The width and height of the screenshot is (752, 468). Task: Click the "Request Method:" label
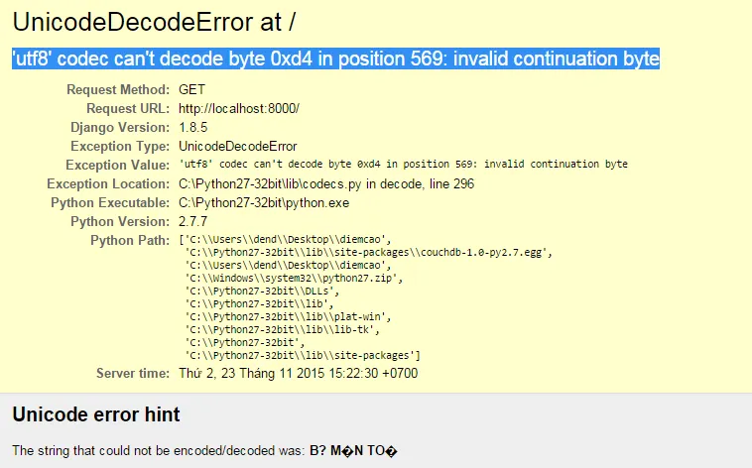[117, 89]
